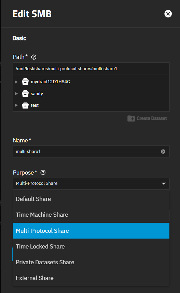Click the test dataset icon
180x293 pixels.
(25, 105)
